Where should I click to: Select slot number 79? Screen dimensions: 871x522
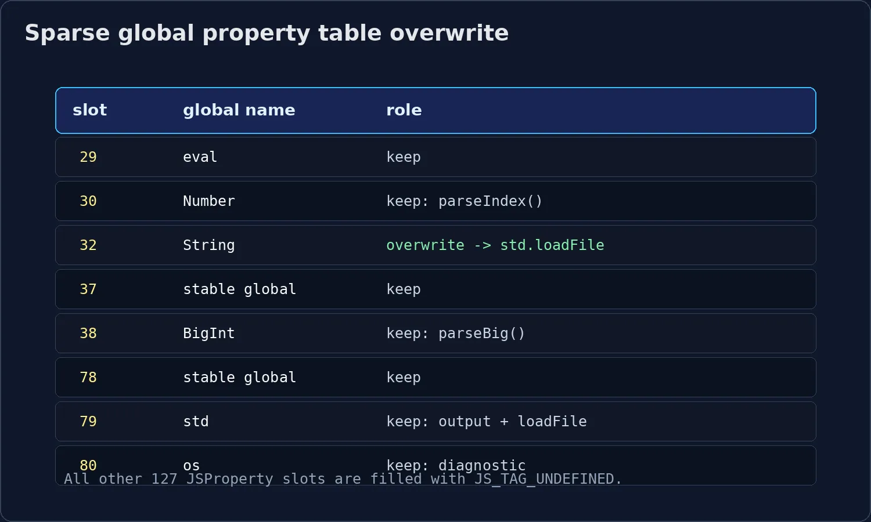(x=88, y=422)
